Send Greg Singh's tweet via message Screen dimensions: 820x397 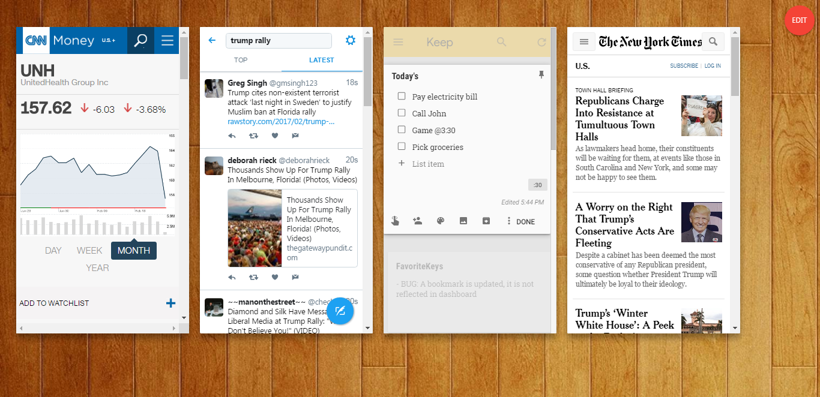(x=295, y=136)
